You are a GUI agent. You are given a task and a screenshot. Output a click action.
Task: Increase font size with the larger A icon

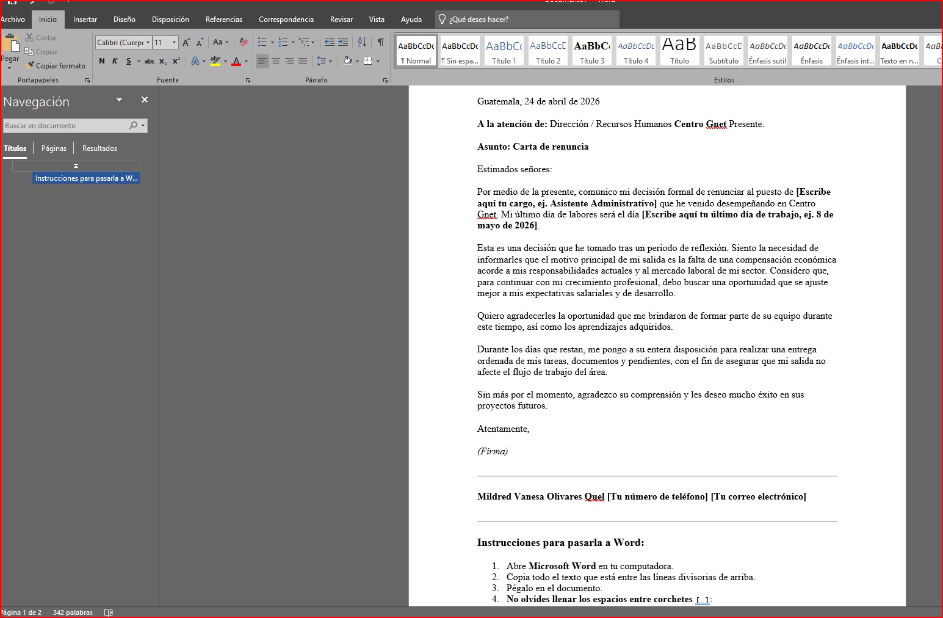click(x=186, y=42)
